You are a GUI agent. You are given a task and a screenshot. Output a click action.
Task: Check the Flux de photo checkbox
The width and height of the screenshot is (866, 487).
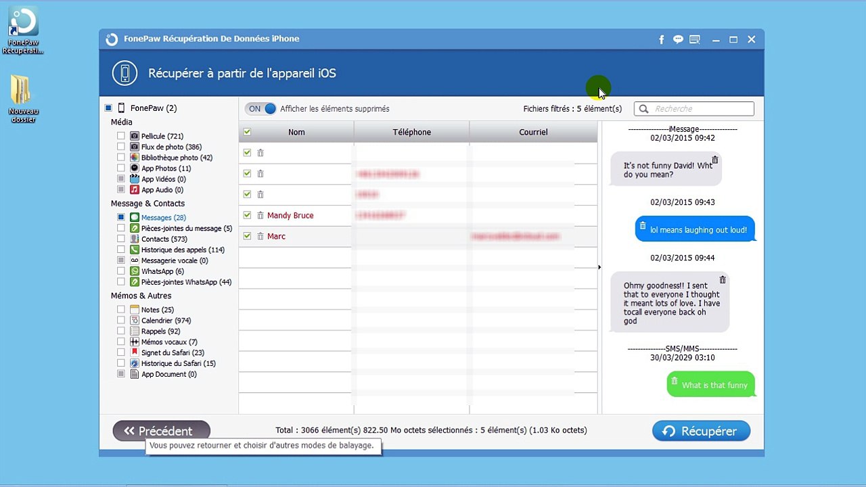coord(121,147)
